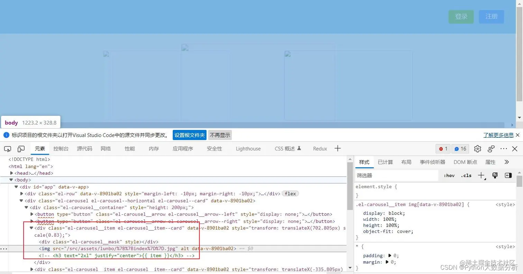Close the Visual Studio Code info bar

tap(517, 135)
